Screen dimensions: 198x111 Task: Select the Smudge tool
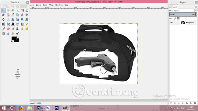tap(13, 33)
